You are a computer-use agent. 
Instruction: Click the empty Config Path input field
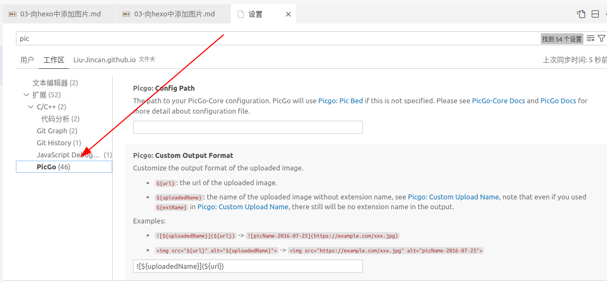(248, 127)
